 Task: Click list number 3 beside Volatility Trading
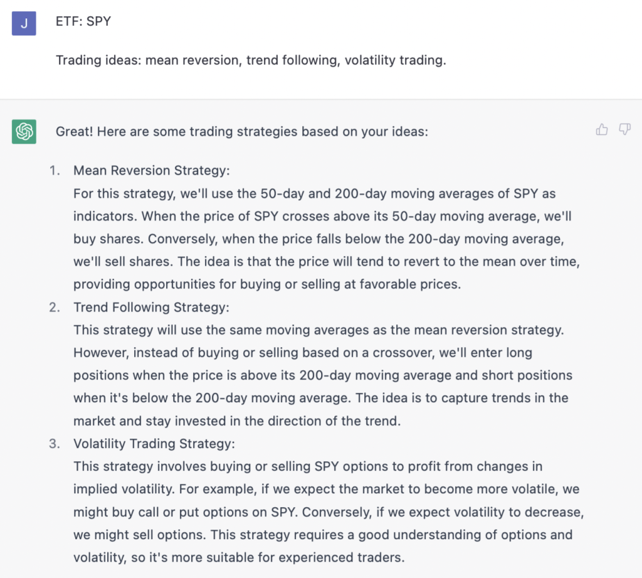pyautogui.click(x=55, y=444)
